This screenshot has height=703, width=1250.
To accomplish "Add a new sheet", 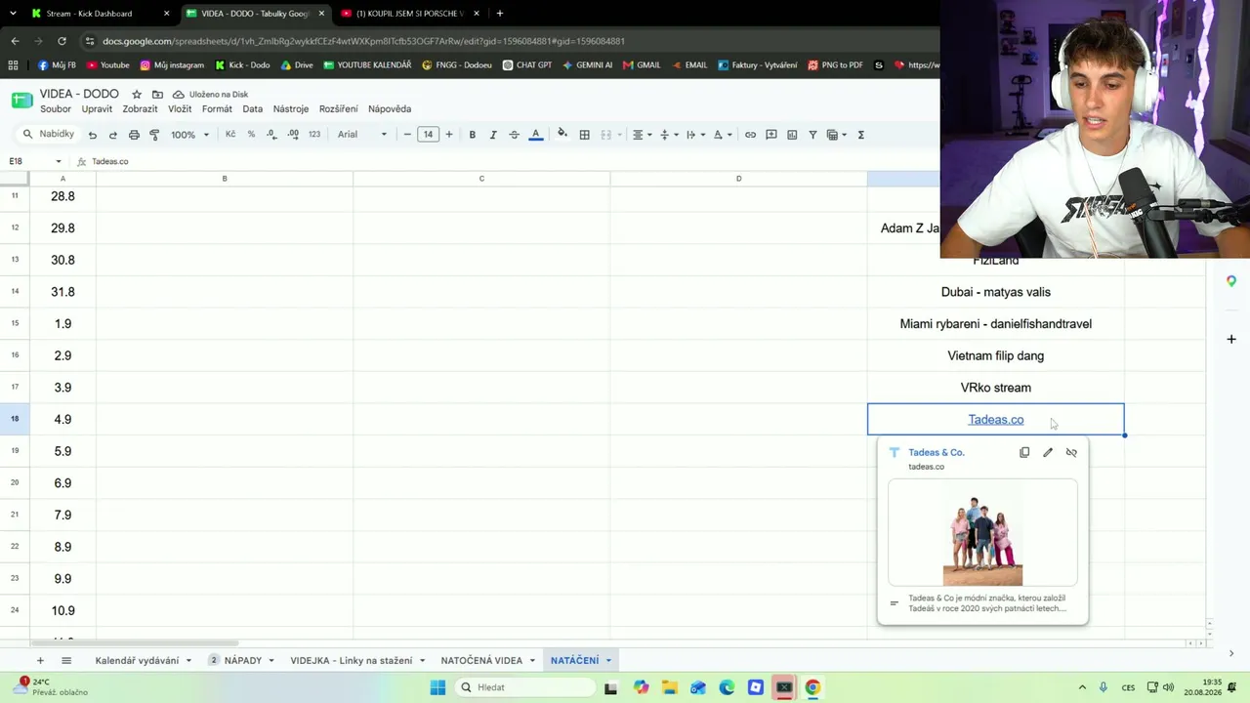I will pos(40,661).
